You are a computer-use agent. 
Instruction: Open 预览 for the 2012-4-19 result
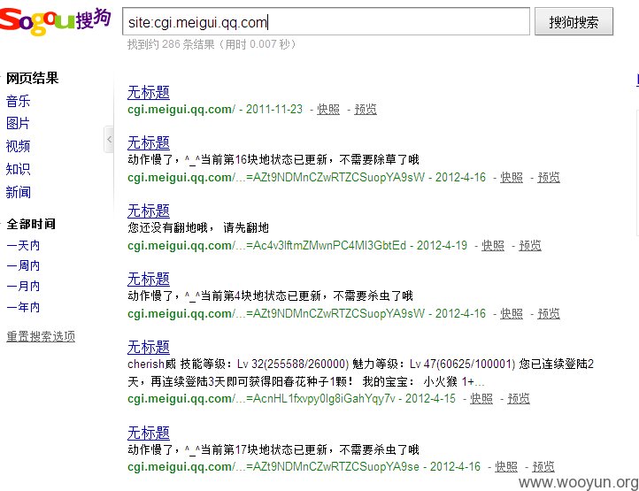click(x=530, y=245)
